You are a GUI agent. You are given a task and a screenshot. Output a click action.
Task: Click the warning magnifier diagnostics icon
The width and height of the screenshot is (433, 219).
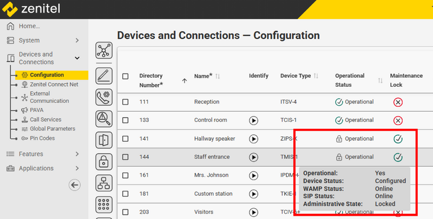click(x=104, y=119)
